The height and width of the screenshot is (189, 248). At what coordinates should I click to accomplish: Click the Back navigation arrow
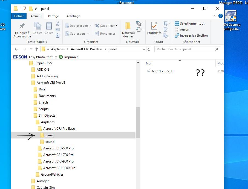pos(16,49)
